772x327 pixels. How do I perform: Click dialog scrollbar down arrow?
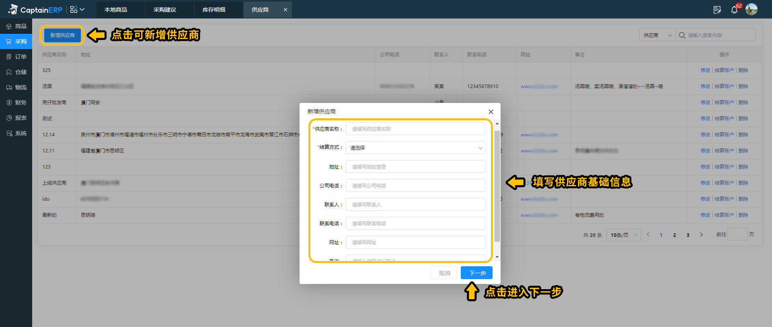[497, 257]
